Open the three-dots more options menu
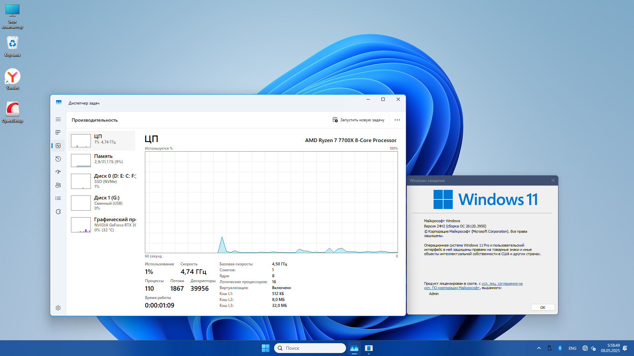 [397, 120]
